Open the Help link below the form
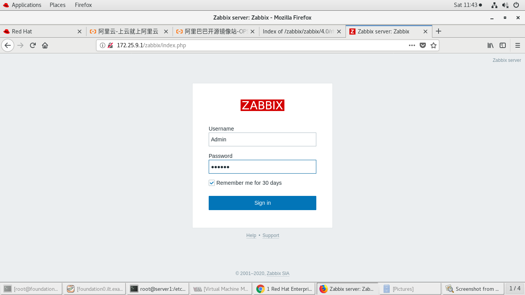This screenshot has width=525, height=295. pyautogui.click(x=251, y=235)
